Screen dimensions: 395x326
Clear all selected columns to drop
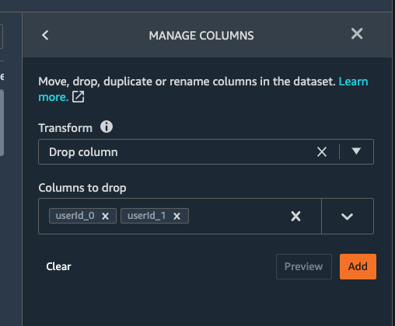[x=295, y=216]
